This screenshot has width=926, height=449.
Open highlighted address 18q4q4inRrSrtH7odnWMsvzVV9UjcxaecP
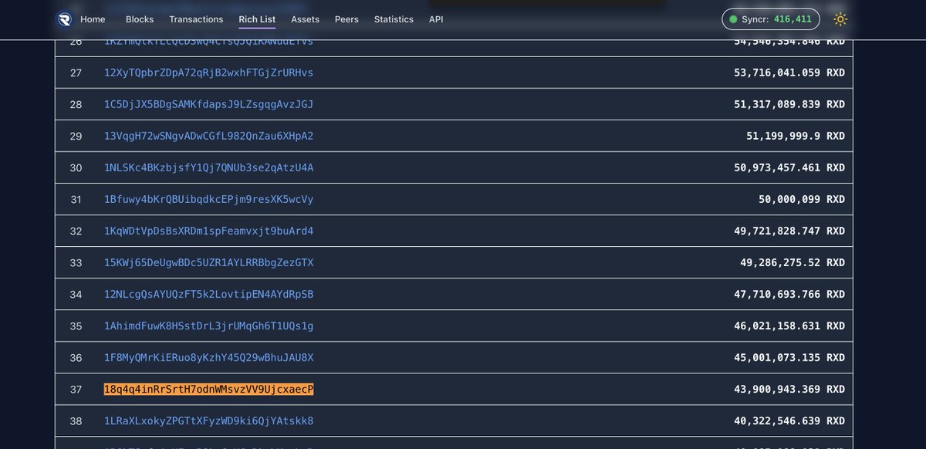click(x=208, y=389)
